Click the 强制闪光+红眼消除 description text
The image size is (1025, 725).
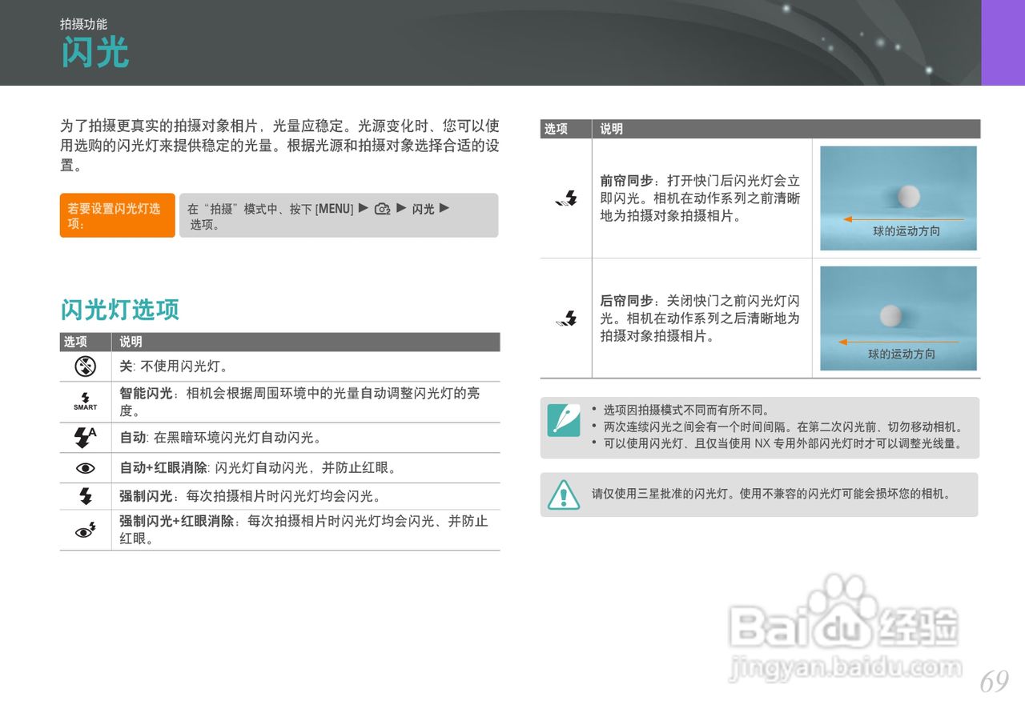coord(304,530)
